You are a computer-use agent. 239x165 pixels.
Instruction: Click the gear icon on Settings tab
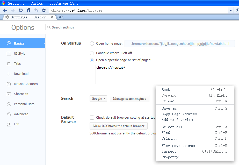tap(7, 17)
